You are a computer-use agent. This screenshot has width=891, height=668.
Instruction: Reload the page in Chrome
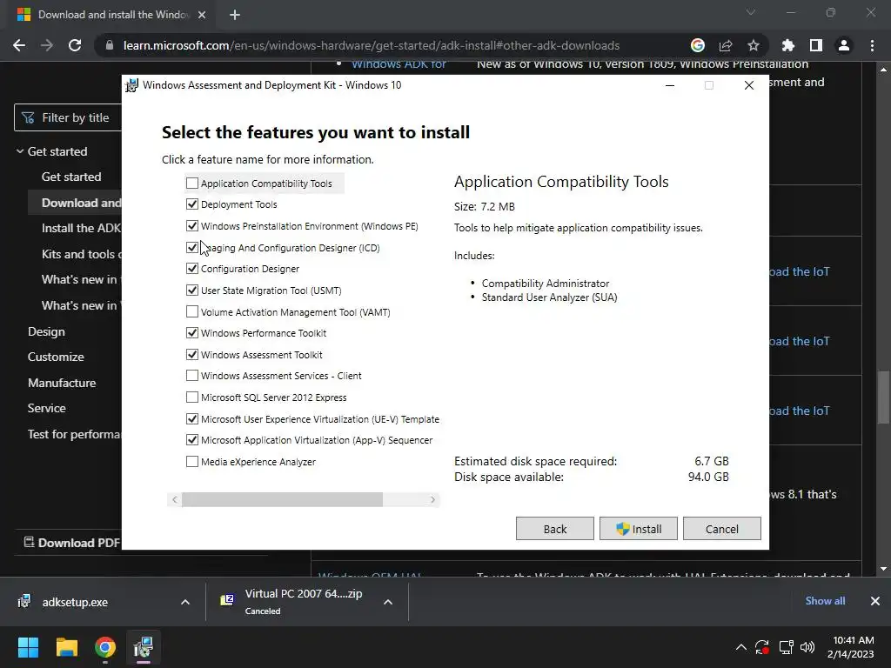tap(75, 45)
